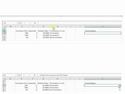Click 'Total Rebate' cell in lower sheet
Image resolution: width=125 pixels, height=94 pixels.
pyautogui.click(x=102, y=83)
